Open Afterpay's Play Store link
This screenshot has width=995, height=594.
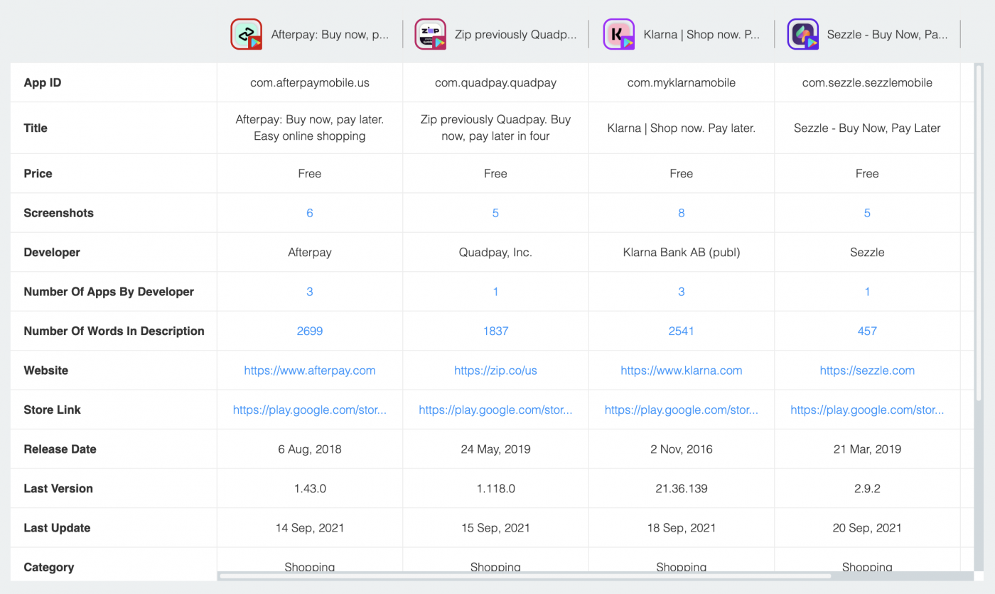(309, 409)
